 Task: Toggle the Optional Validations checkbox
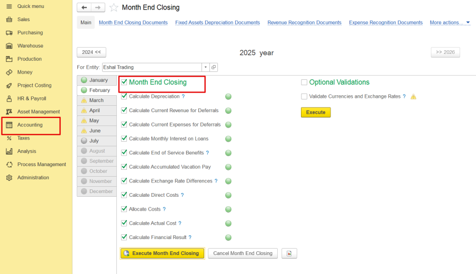pos(304,83)
